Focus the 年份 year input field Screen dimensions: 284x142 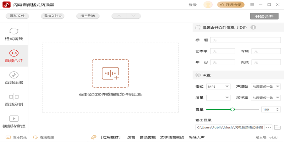click(x=223, y=62)
